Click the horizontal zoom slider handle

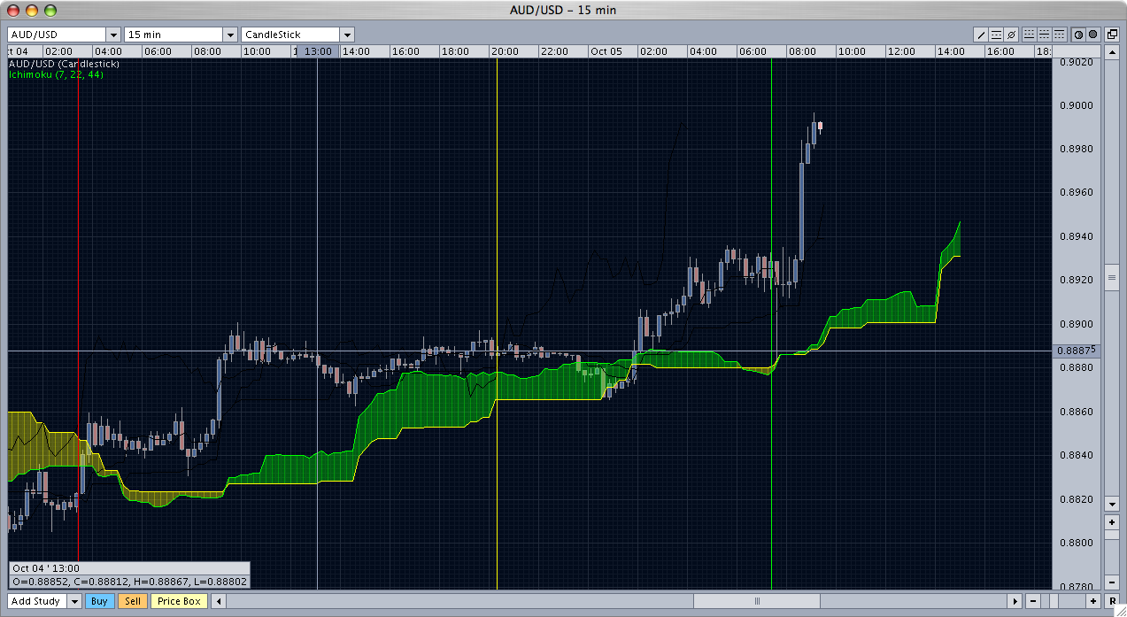[x=1054, y=601]
